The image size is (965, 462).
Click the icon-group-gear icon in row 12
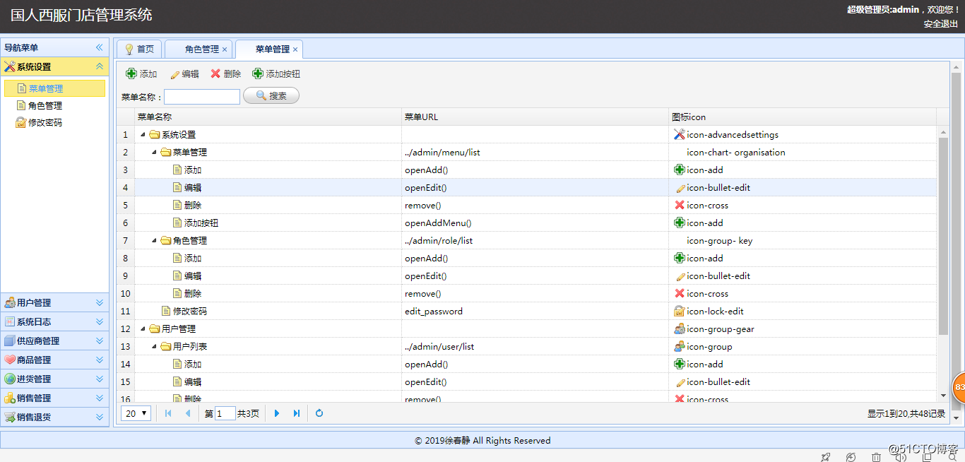coord(680,328)
